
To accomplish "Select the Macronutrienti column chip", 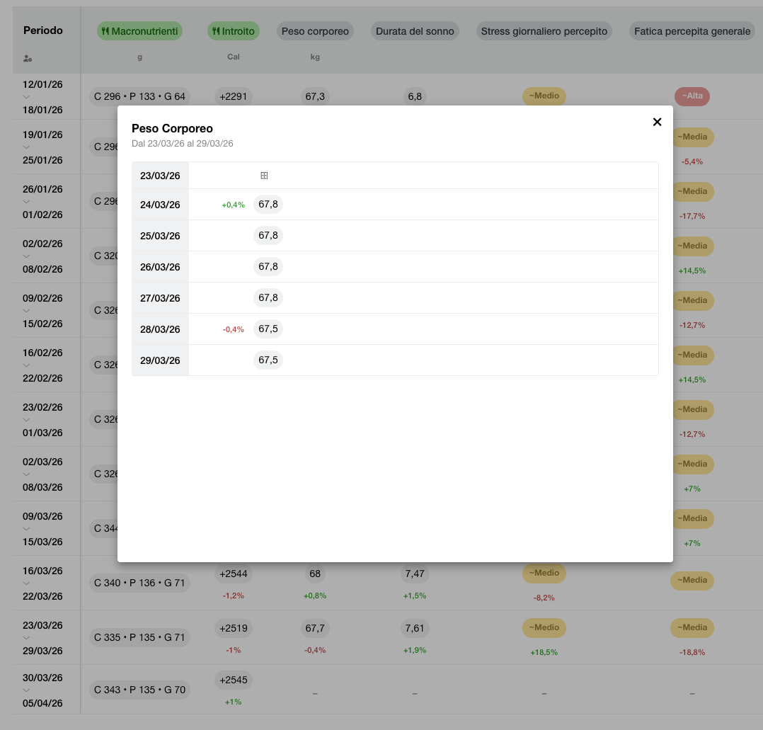I will (139, 31).
